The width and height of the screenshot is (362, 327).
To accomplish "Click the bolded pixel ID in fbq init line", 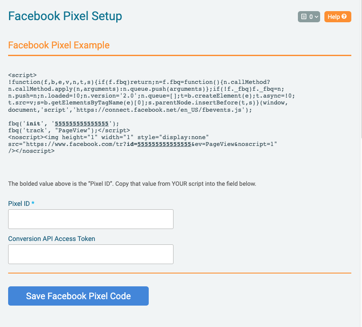I will 82,124.
